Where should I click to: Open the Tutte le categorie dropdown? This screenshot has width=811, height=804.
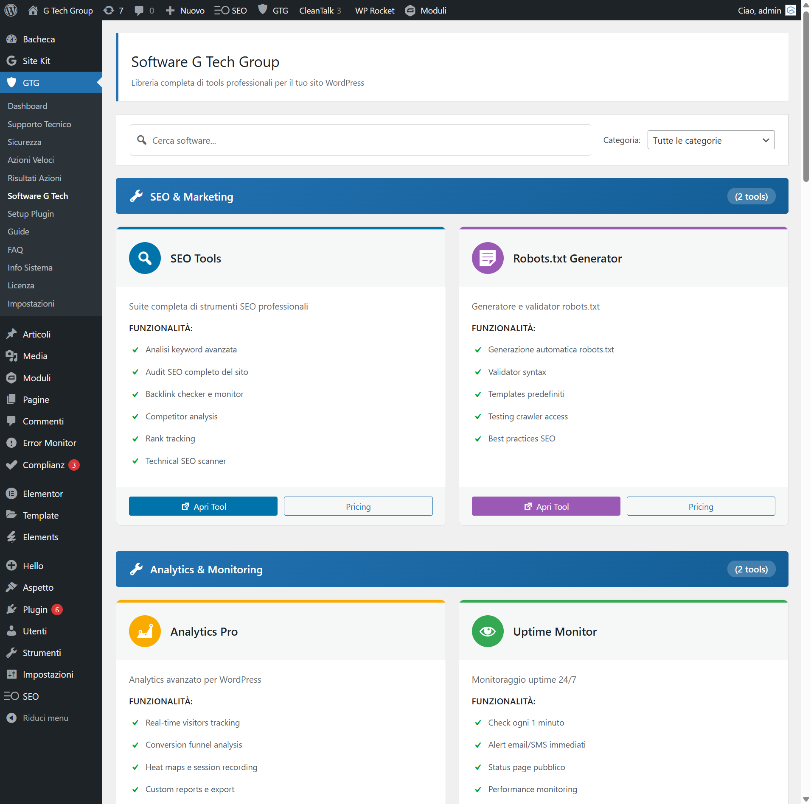[711, 140]
